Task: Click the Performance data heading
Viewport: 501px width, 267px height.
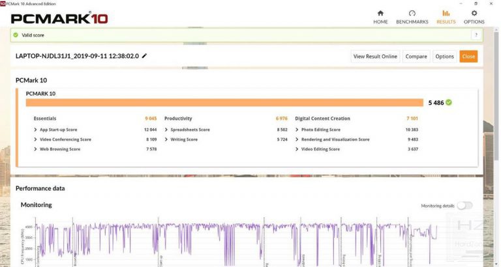Action: point(40,188)
